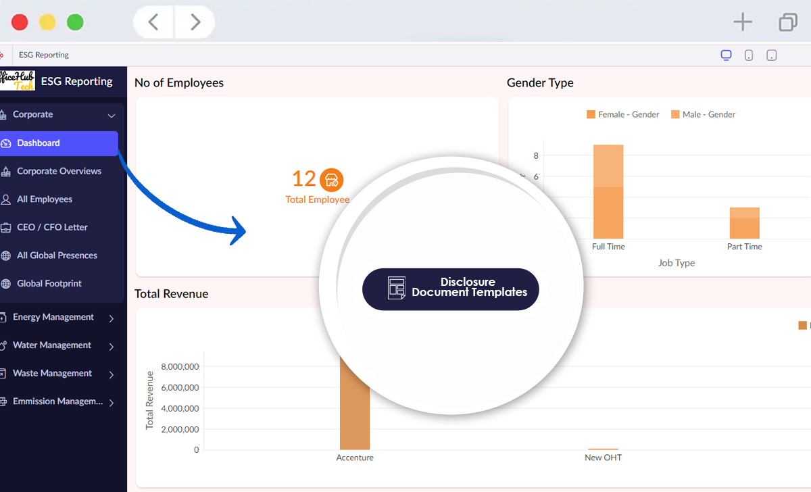Open a new tab with plus icon
Image resolution: width=811 pixels, height=492 pixels.
coord(743,22)
